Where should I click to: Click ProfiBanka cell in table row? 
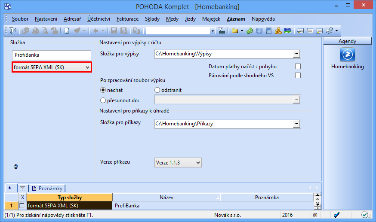click(x=166, y=206)
